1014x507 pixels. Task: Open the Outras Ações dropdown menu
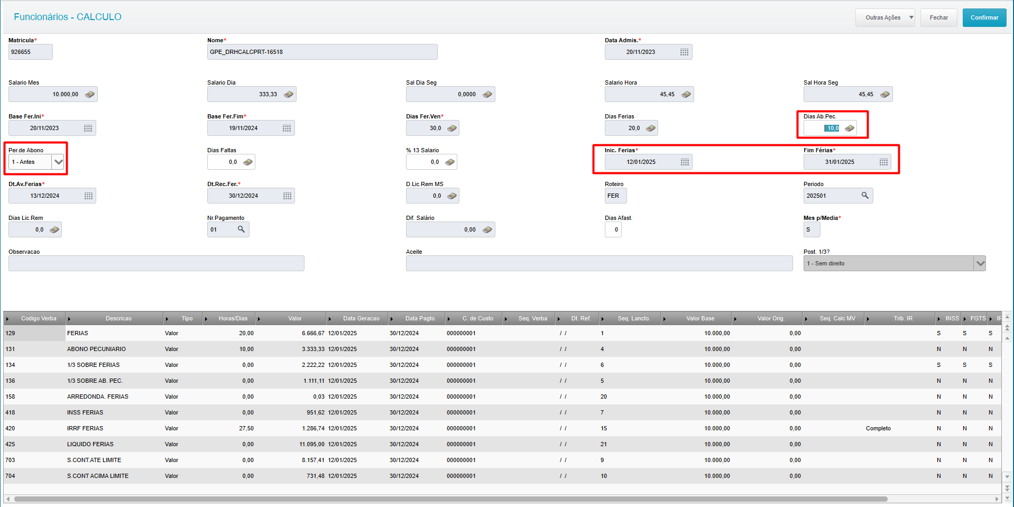tap(885, 17)
